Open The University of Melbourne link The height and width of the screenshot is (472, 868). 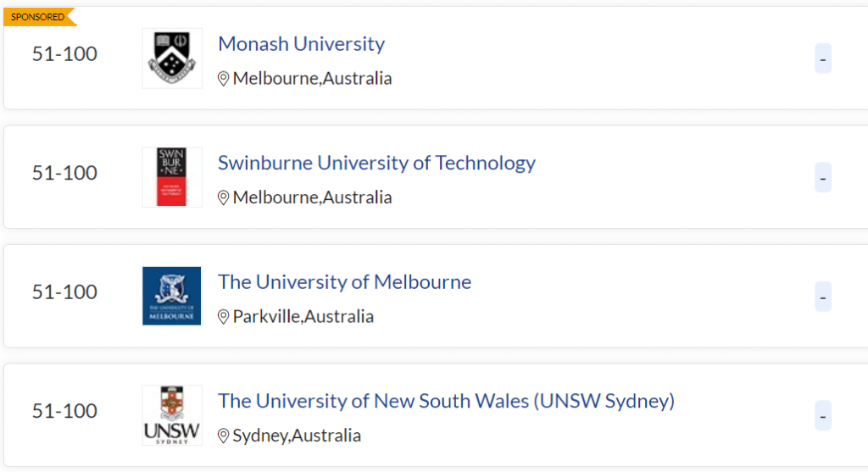coord(344,281)
